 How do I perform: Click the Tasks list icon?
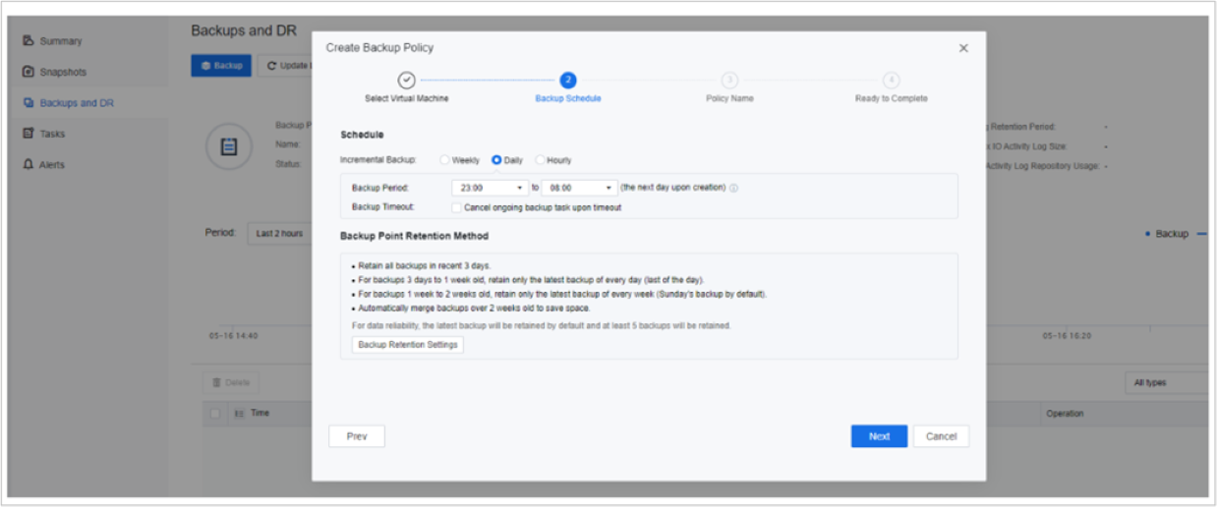(x=29, y=134)
